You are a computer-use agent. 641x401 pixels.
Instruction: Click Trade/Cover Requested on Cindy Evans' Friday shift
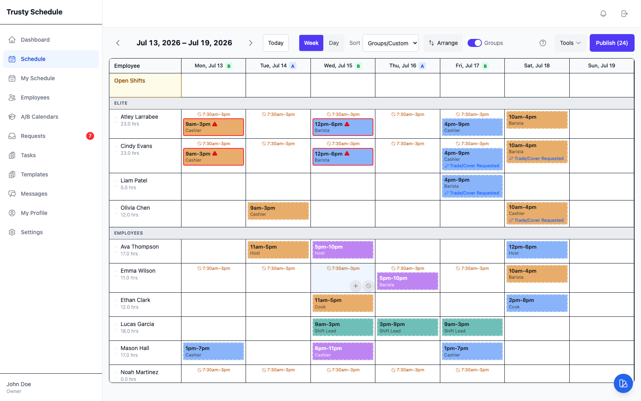pos(472,166)
